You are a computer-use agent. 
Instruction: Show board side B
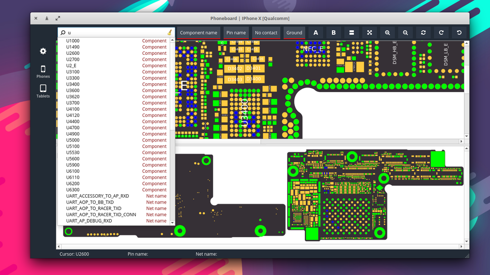click(334, 33)
